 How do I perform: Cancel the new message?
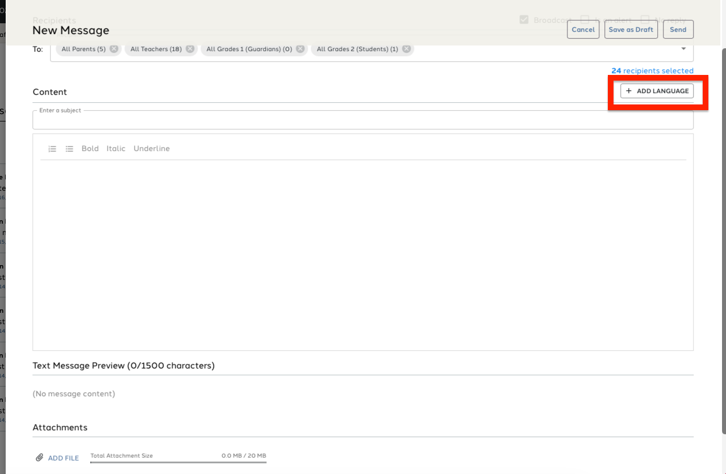[583, 30]
